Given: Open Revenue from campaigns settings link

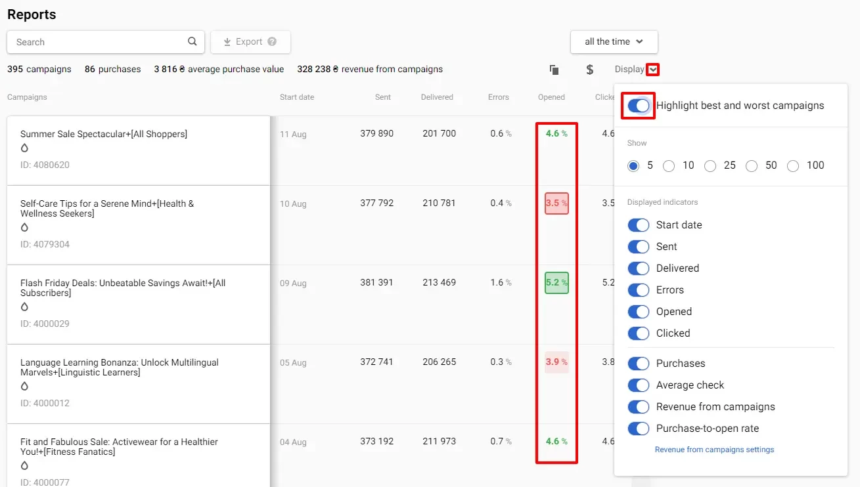Looking at the screenshot, I should click(x=714, y=450).
